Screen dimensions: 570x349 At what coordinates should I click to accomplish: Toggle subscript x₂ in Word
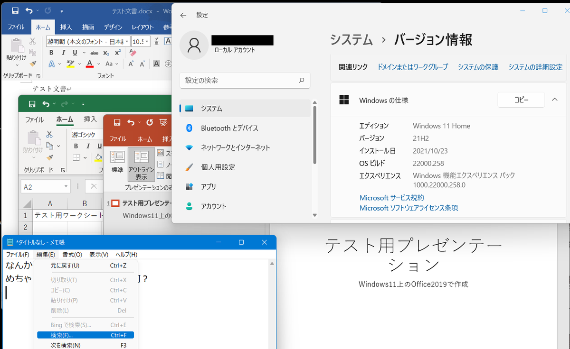[x=106, y=53]
